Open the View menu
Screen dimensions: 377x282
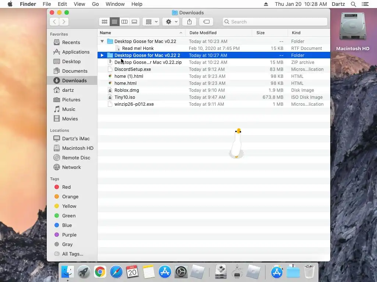(x=80, y=4)
